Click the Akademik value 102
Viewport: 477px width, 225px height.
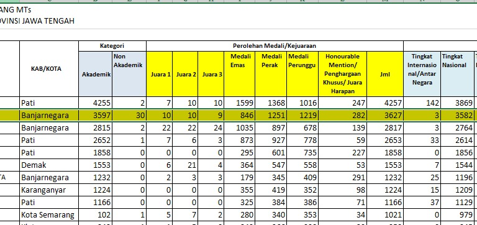point(96,215)
